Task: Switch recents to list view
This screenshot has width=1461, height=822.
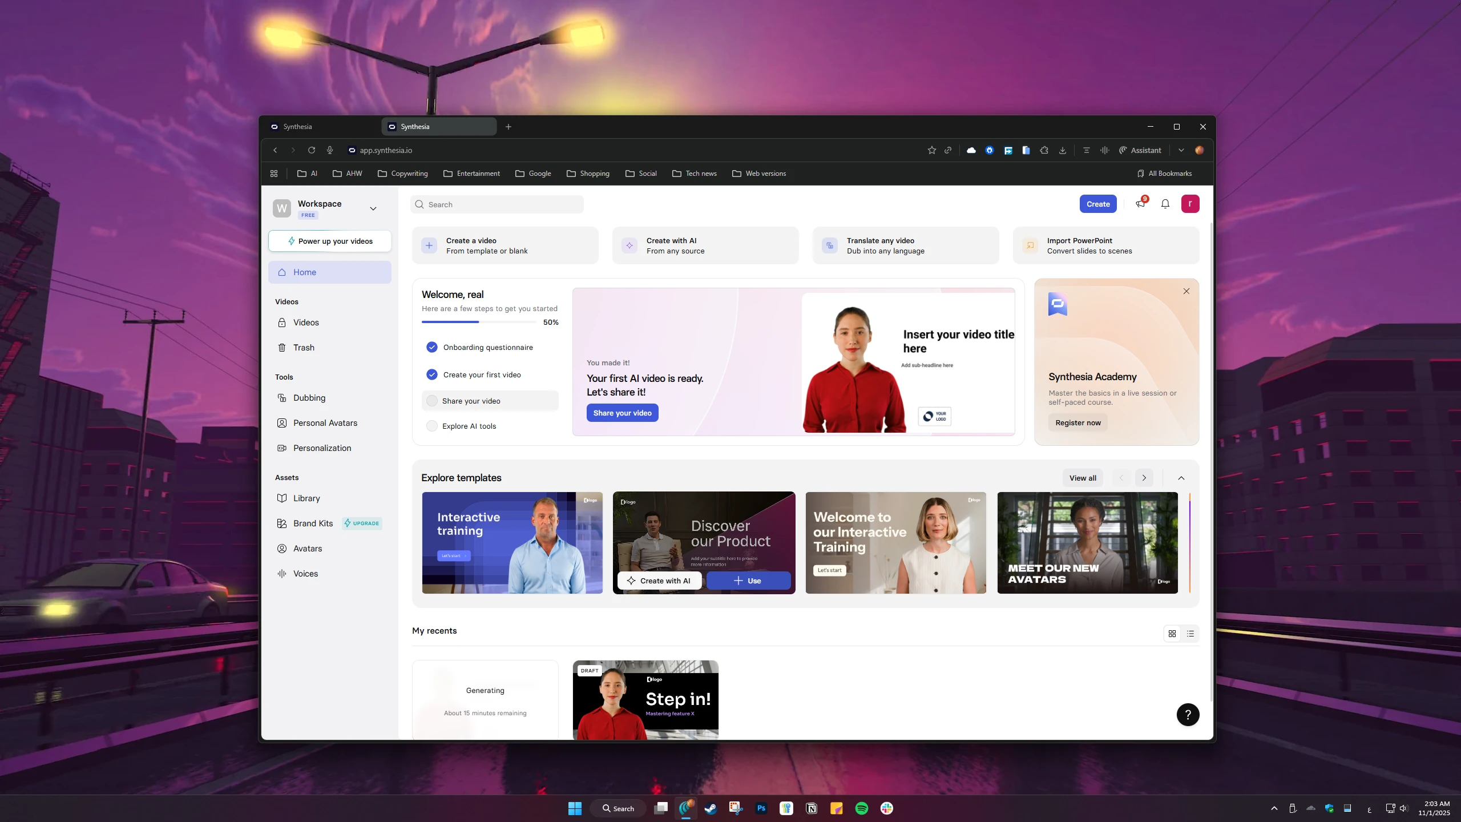Action: click(1190, 634)
